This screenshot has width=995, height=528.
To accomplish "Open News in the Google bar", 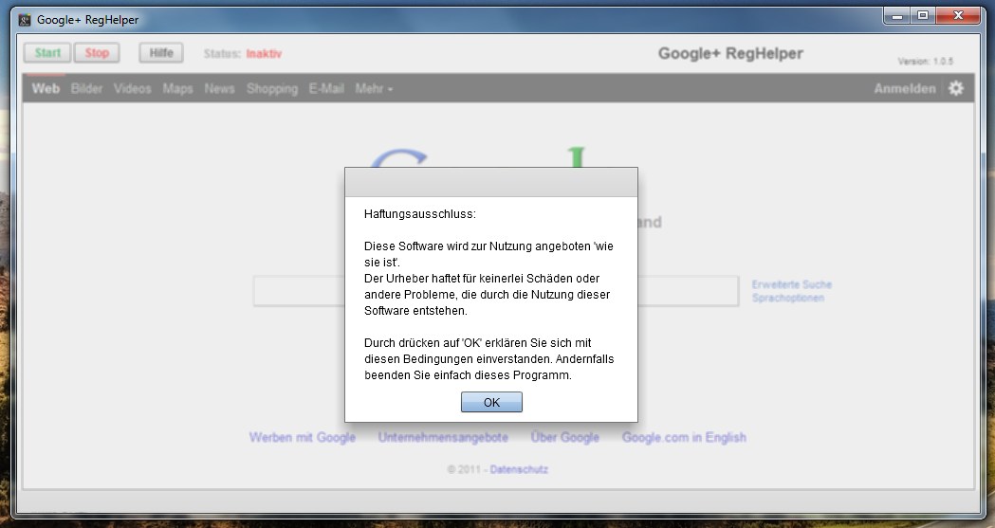I will tap(219, 89).
